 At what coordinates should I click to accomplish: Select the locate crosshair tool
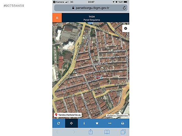coord(71,123)
